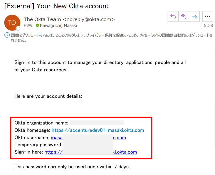The height and width of the screenshot is (175, 215).
Task: Click "Here are your account details" text
Action: click(x=48, y=96)
